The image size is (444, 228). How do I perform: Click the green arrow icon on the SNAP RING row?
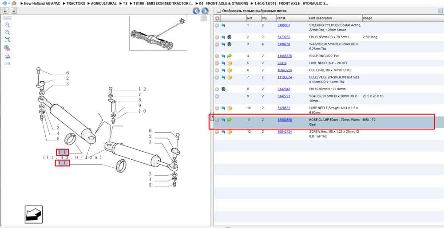point(230,56)
